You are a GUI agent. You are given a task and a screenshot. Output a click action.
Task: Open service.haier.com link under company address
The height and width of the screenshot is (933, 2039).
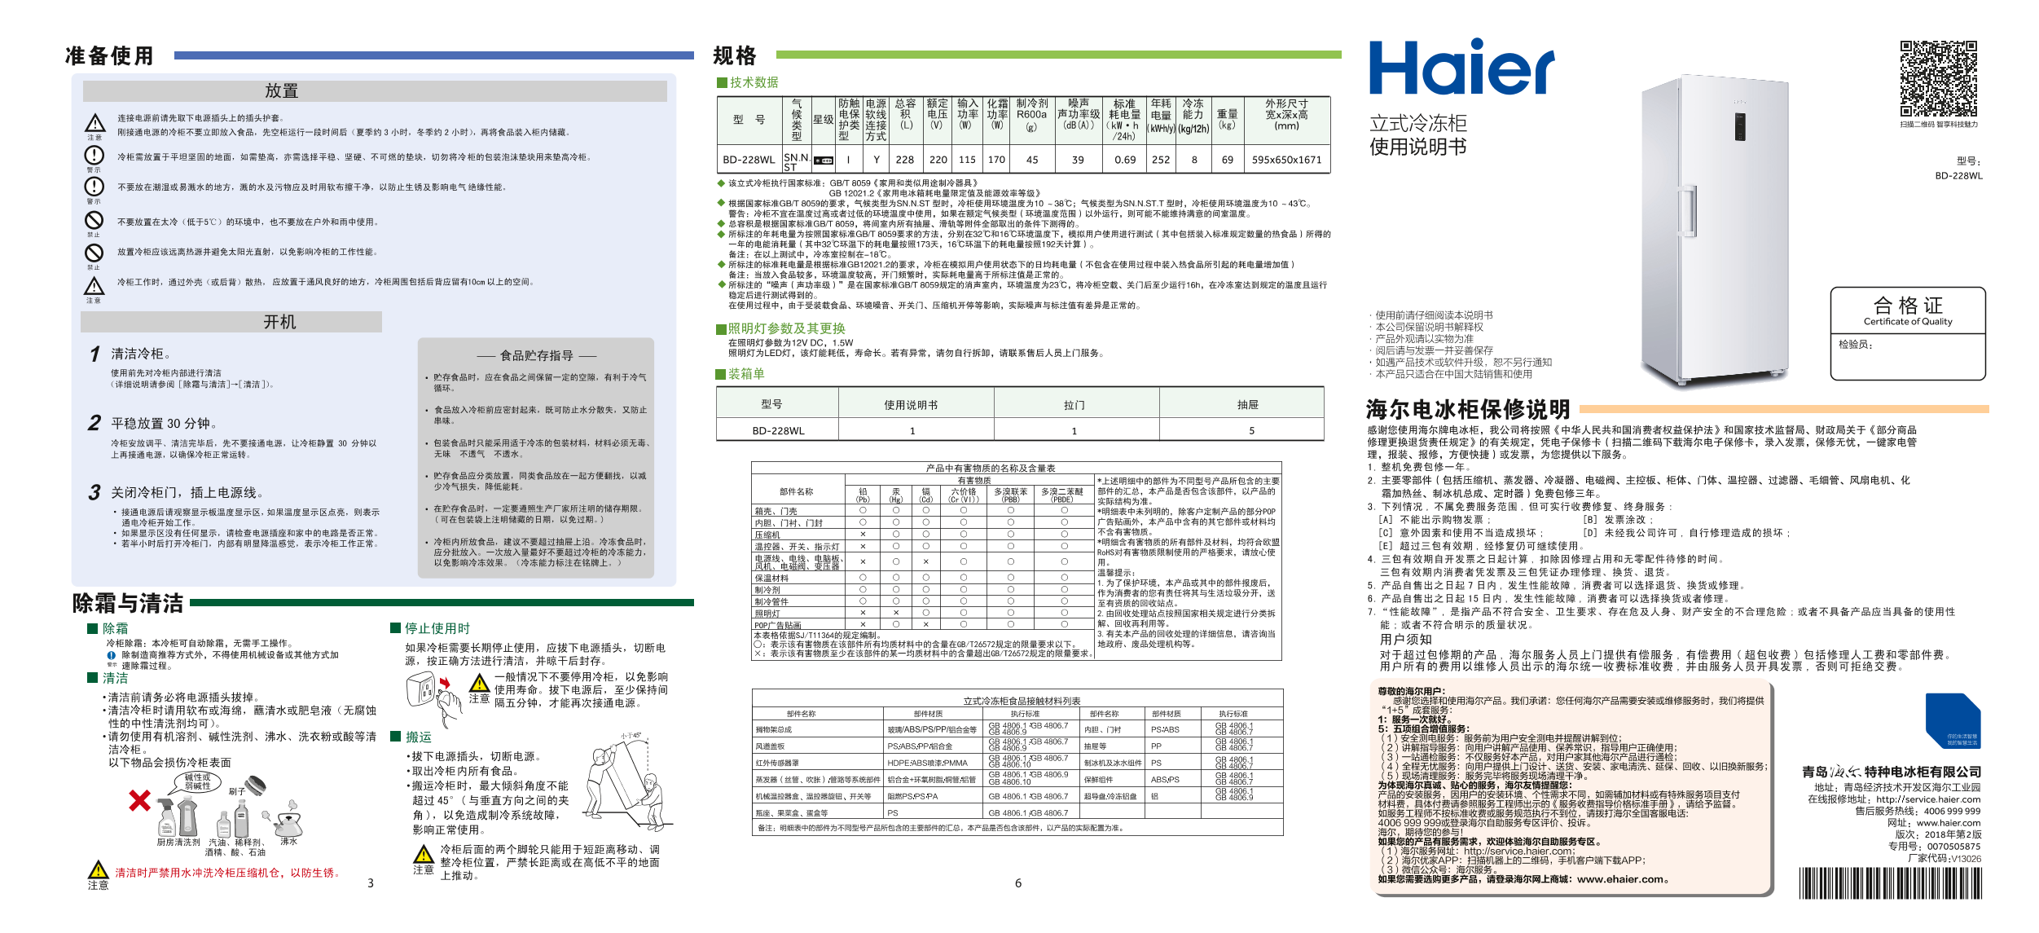click(1928, 799)
